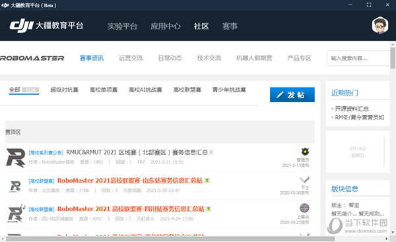Click the vertical scrollbar thumb
This screenshot has width=396, height=242.
pos(393,57)
